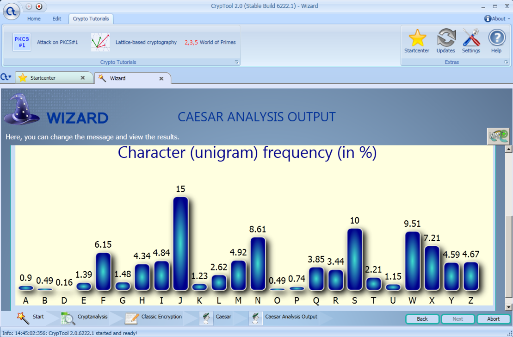Screen dimensions: 513x337
Task: Switch to the Edit ribbon tab
Action: pos(56,19)
